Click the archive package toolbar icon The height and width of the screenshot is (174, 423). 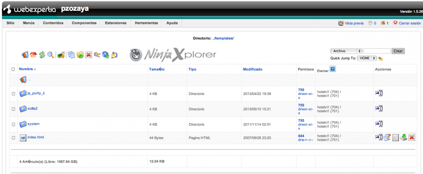click(x=114, y=55)
